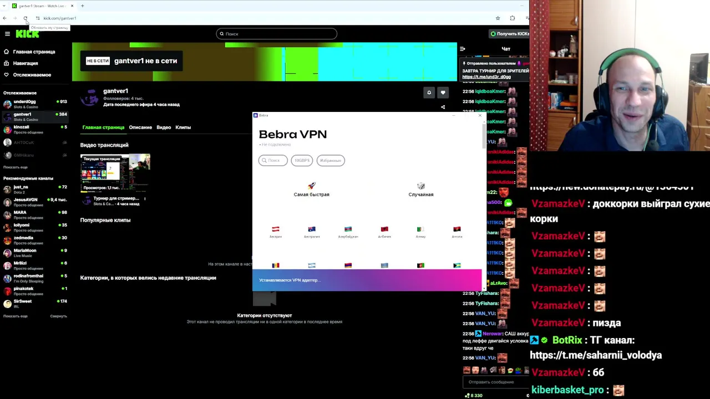Go back using the browser back arrow
The image size is (710, 399).
tap(5, 18)
